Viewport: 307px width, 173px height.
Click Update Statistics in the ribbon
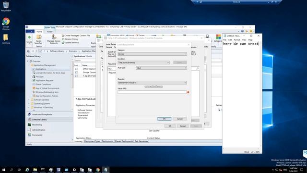(x=71, y=43)
